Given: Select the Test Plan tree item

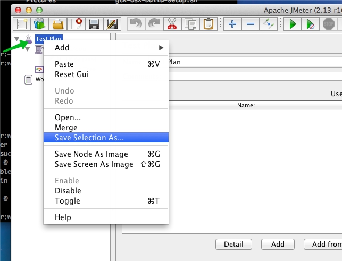Looking at the screenshot, I should point(48,39).
